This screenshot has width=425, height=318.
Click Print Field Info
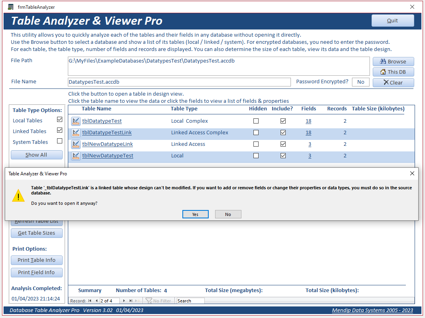(x=37, y=273)
